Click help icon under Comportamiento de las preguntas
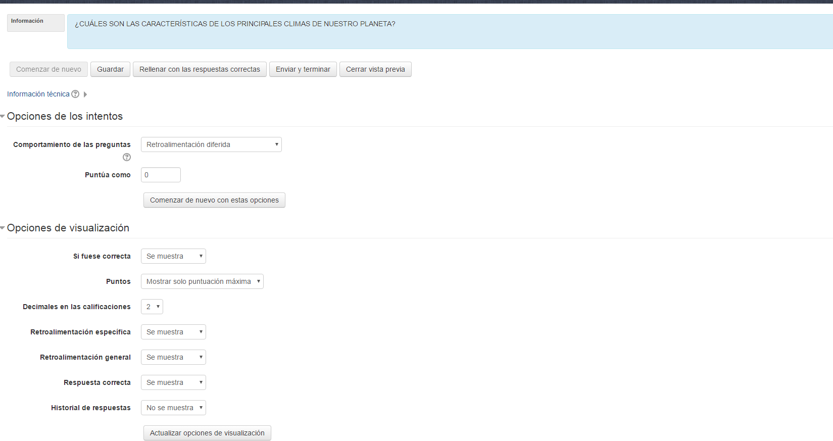This screenshot has width=833, height=441. 127,157
